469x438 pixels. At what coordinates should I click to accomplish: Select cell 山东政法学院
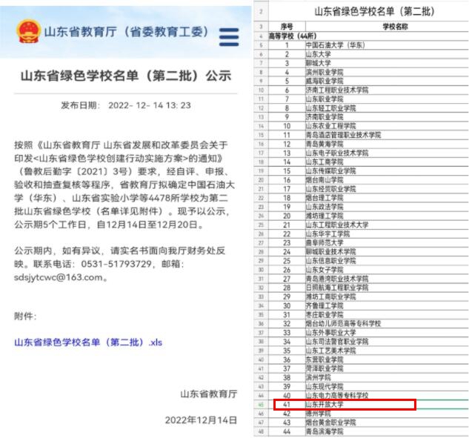[387, 207]
